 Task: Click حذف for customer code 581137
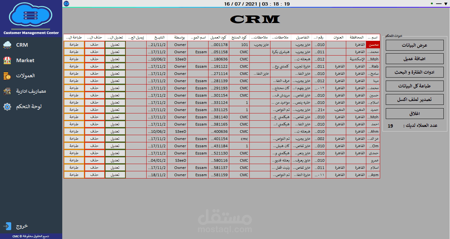pyautogui.click(x=95, y=168)
